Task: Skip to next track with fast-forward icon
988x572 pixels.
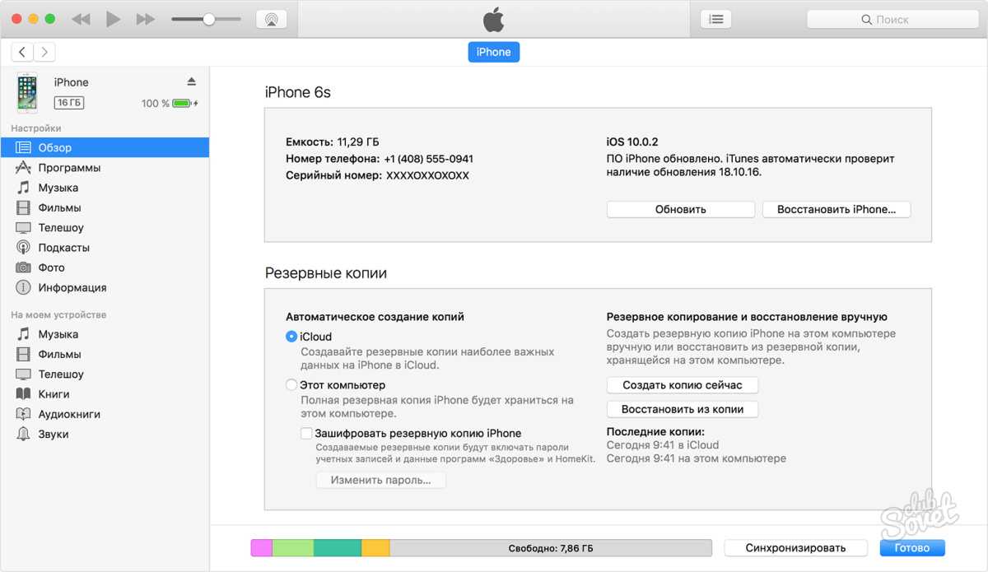Action: 145,19
